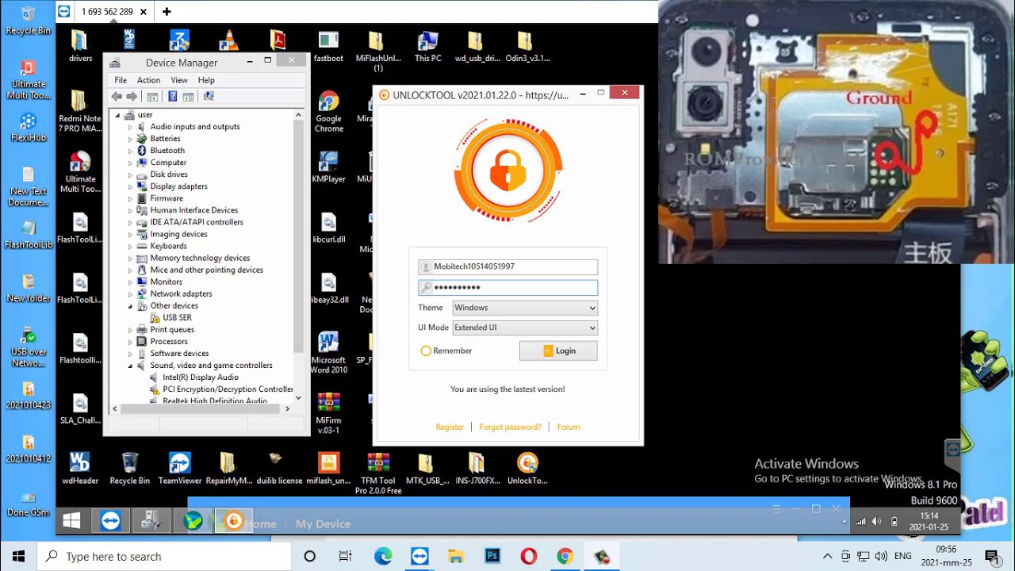
Task: Click the password input field
Action: tap(508, 287)
